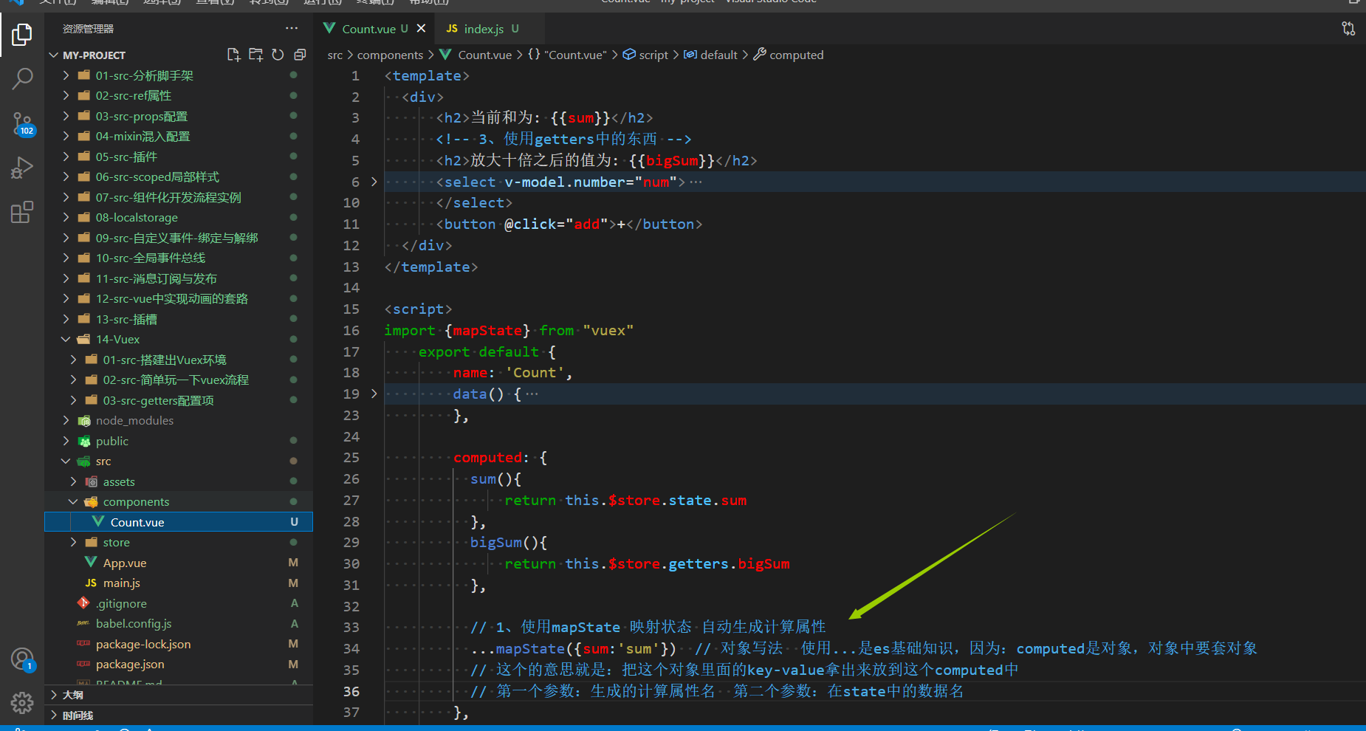The height and width of the screenshot is (731, 1366).
Task: Close the Count.vue editor tab
Action: [421, 29]
